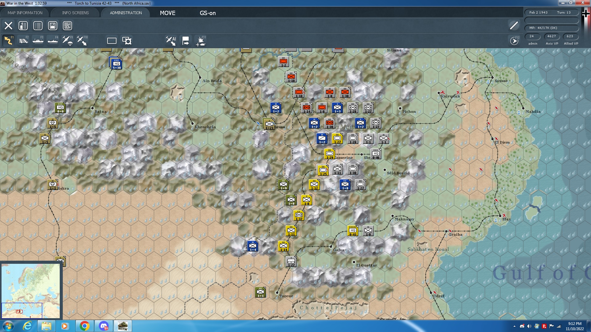Click the save game floppy disk icon
591x332 pixels.
click(x=53, y=26)
